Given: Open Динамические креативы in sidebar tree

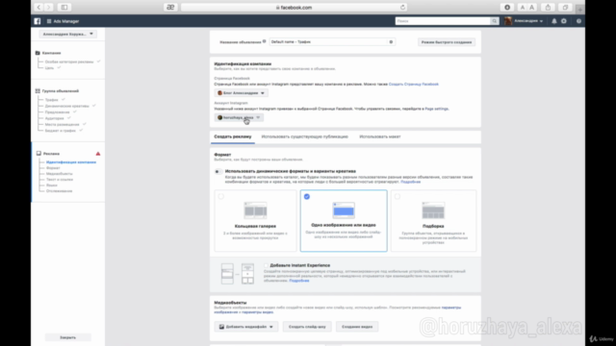Looking at the screenshot, I should pyautogui.click(x=66, y=106).
